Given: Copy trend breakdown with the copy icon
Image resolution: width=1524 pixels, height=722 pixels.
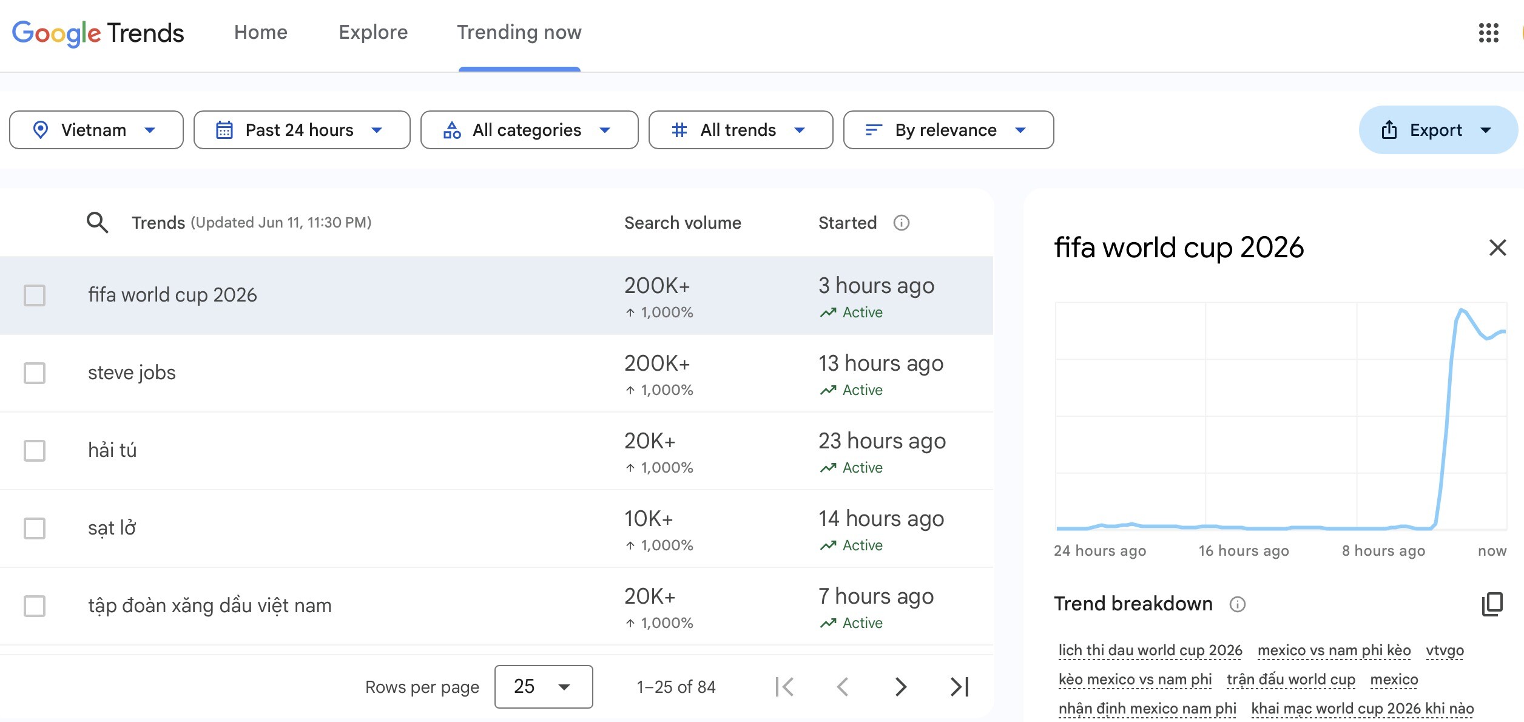Looking at the screenshot, I should [1492, 604].
